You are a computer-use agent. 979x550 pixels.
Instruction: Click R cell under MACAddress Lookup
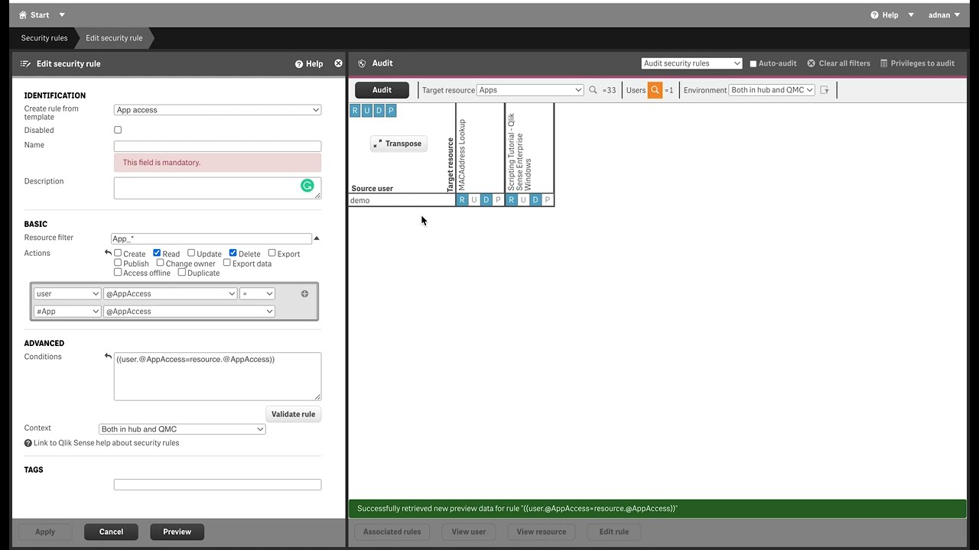pos(462,200)
